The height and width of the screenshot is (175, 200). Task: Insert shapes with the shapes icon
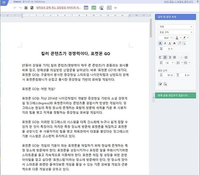(102, 8)
